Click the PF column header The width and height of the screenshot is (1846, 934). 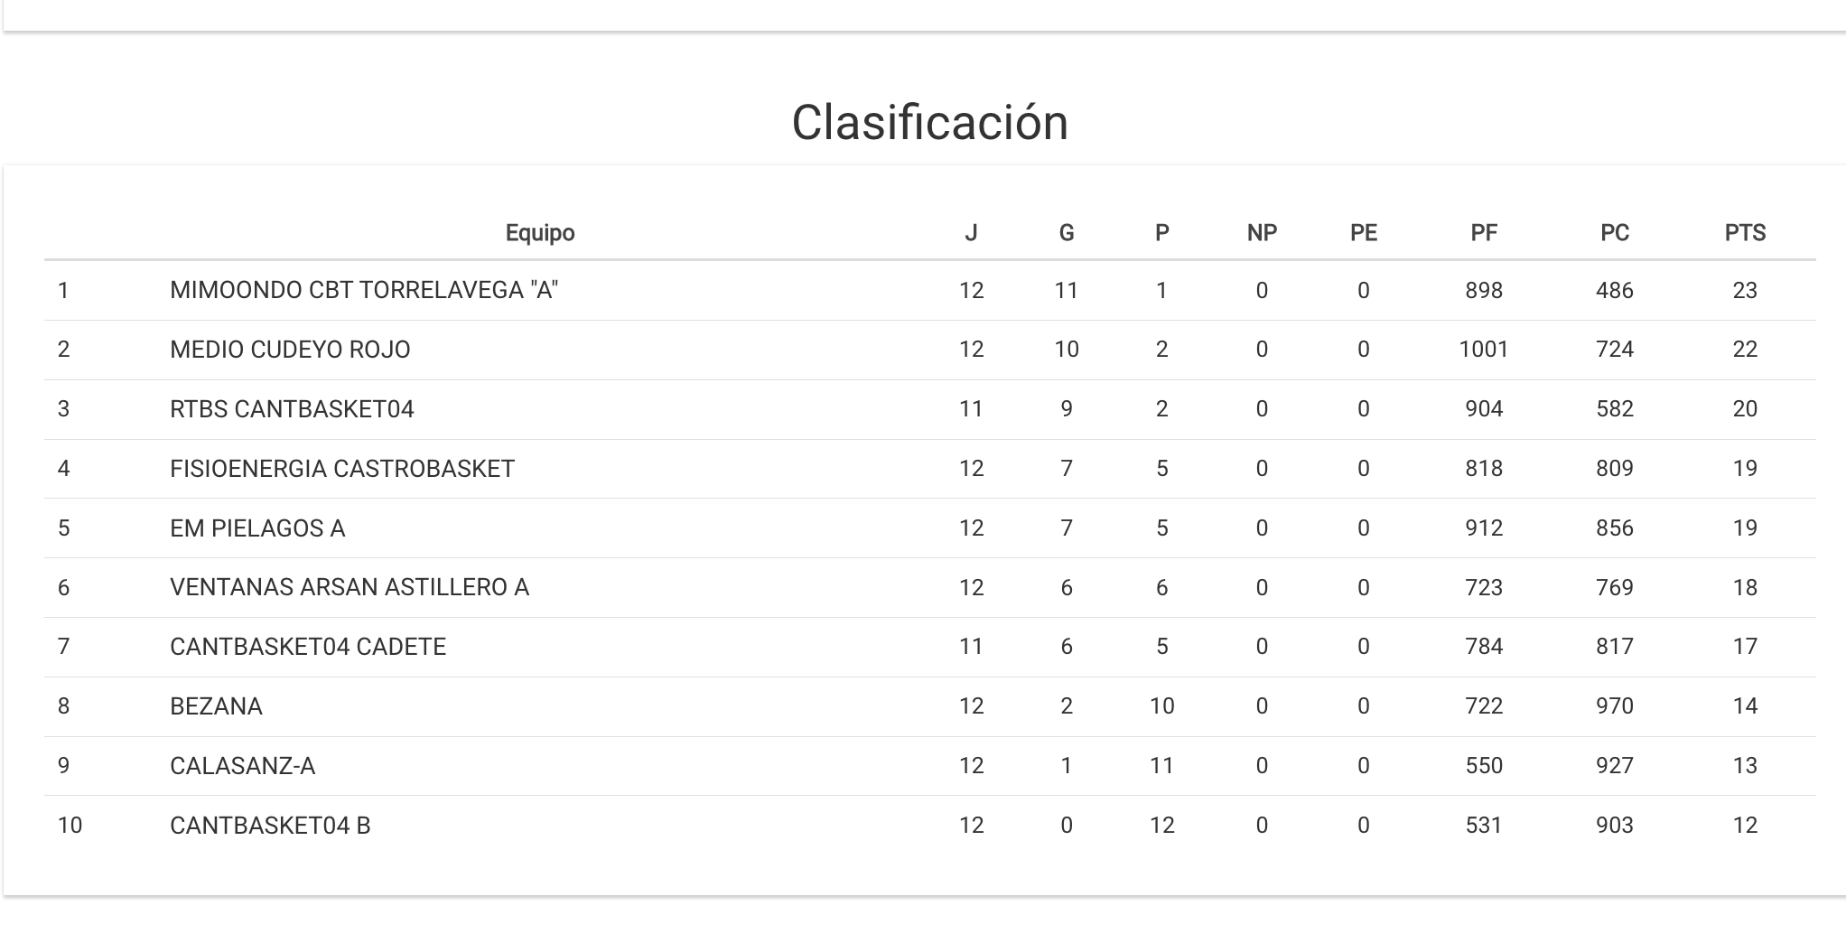click(1483, 233)
